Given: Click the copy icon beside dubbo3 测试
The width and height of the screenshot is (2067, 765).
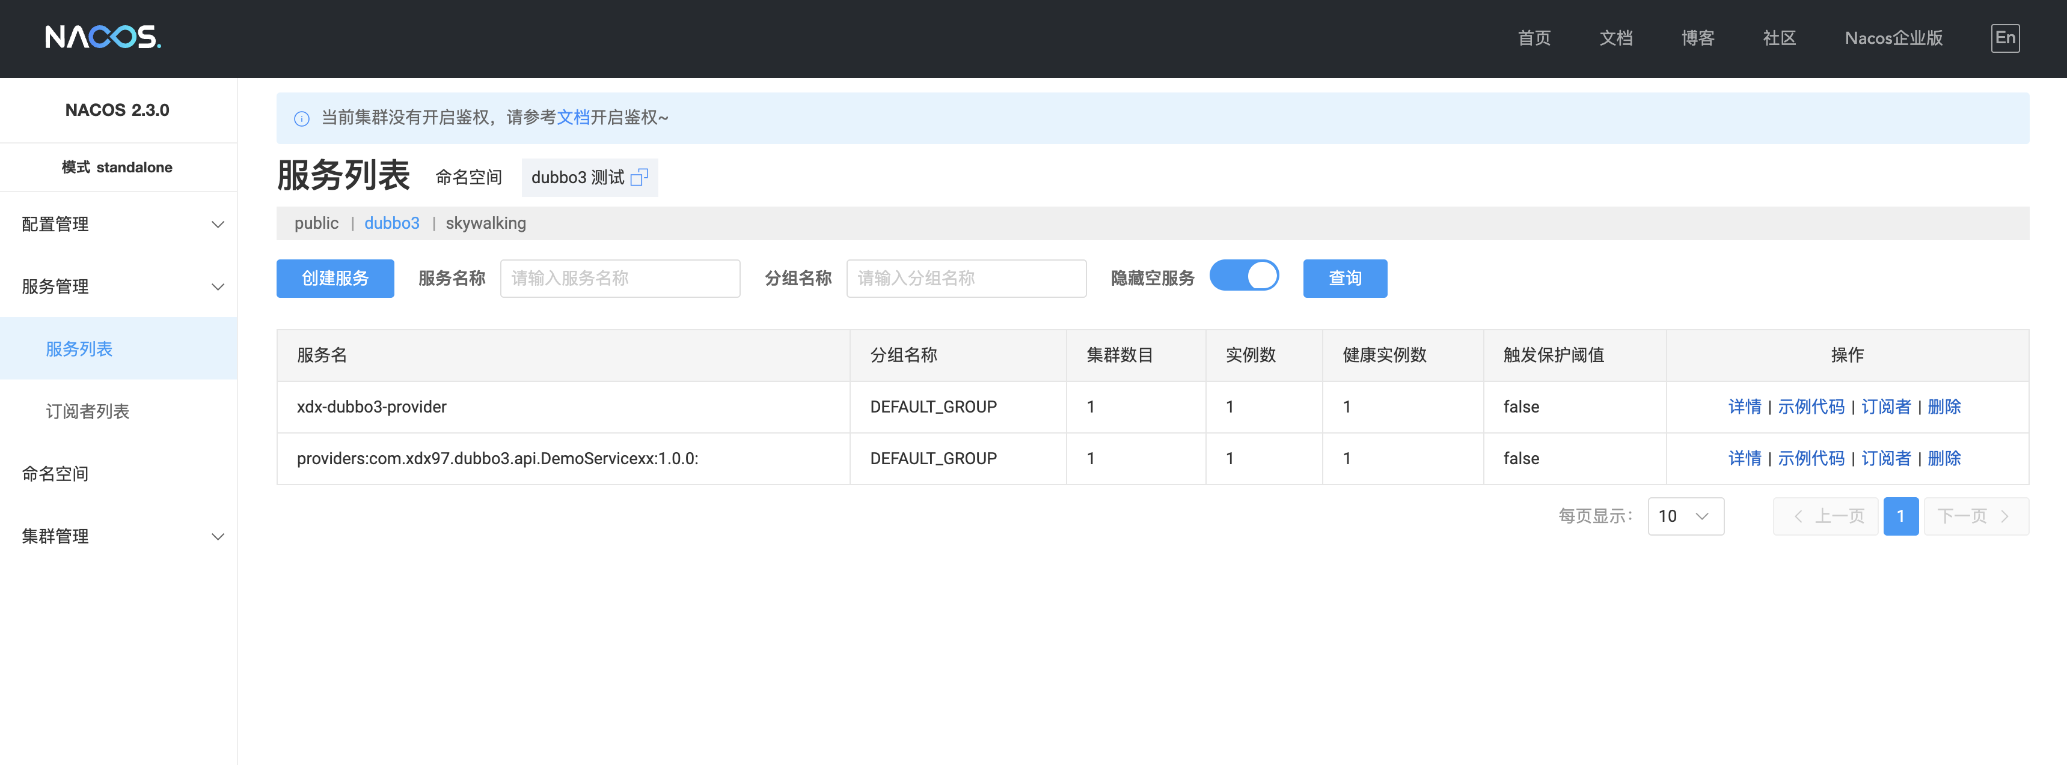Looking at the screenshot, I should tap(638, 177).
